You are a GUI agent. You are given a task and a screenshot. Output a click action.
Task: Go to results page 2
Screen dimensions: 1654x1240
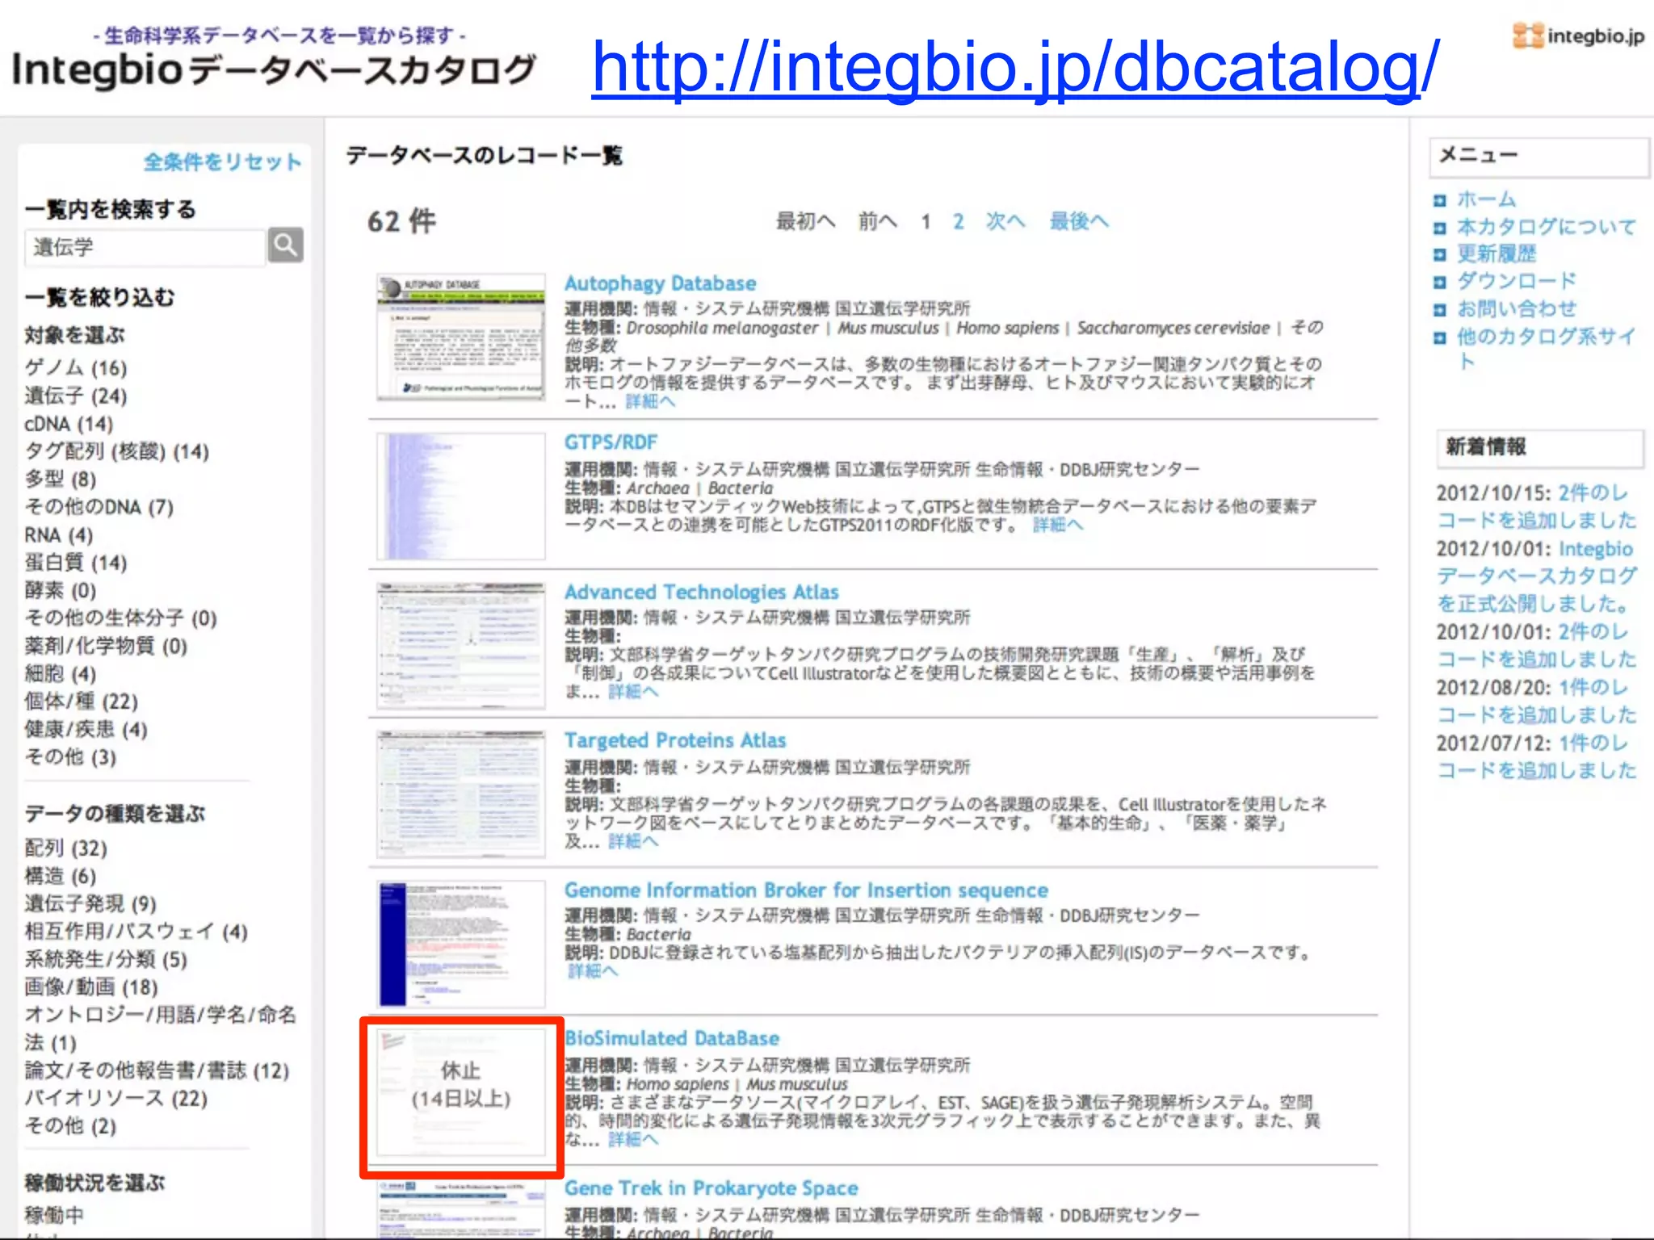point(958,221)
